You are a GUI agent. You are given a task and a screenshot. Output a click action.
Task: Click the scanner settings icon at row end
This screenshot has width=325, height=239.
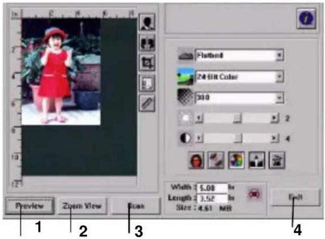(277, 160)
